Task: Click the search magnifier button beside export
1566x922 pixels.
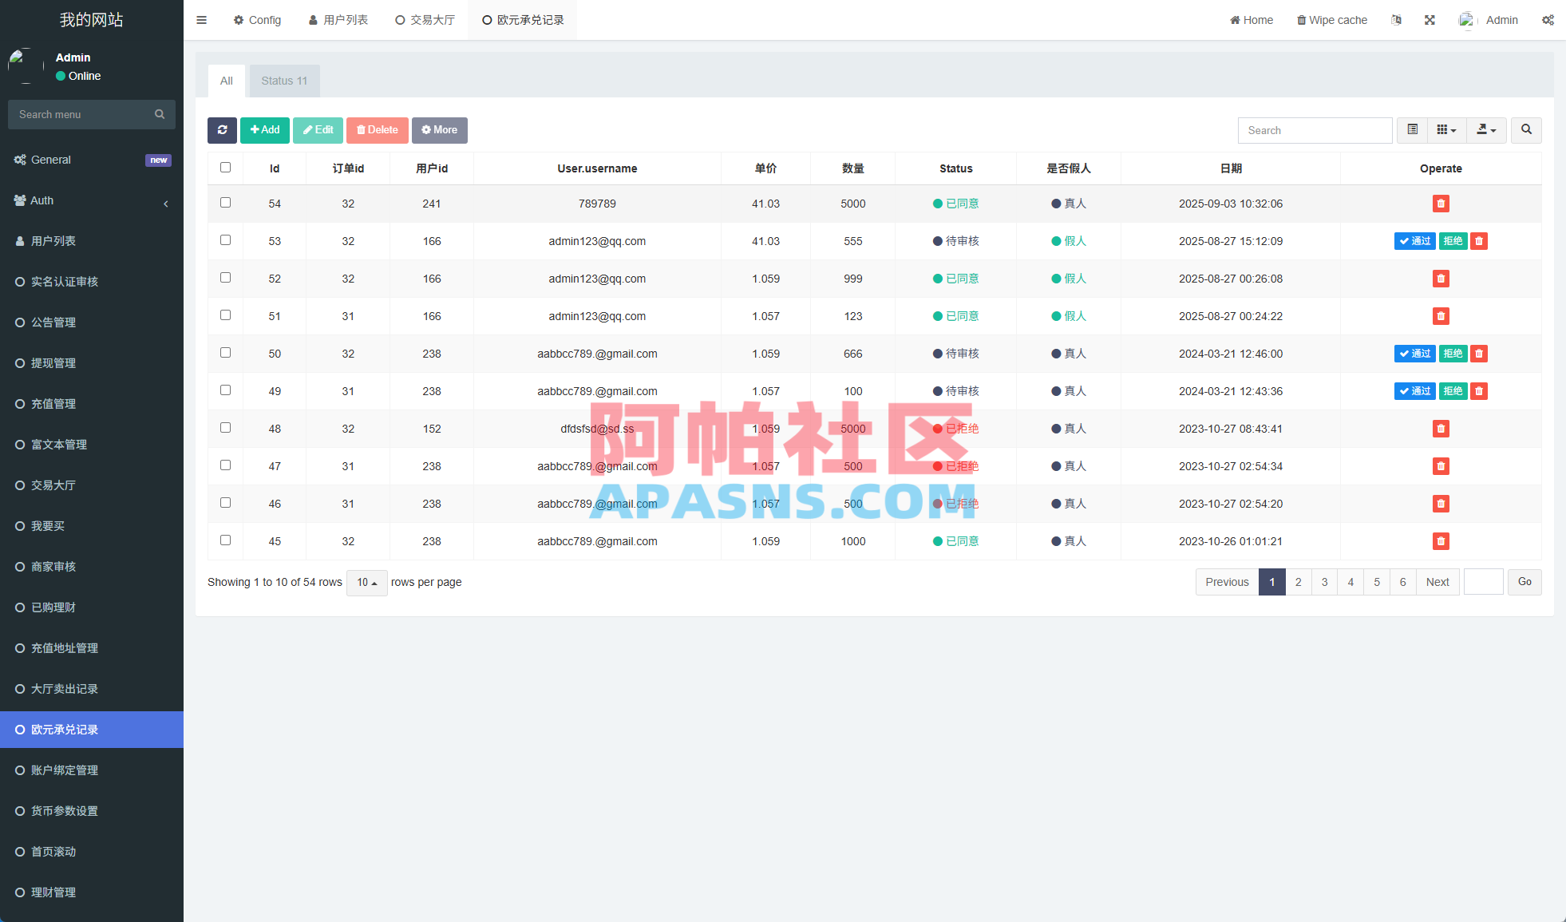Action: pyautogui.click(x=1526, y=130)
